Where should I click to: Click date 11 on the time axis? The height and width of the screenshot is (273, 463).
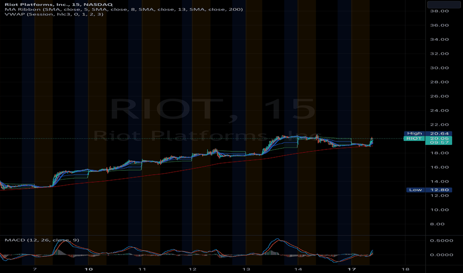(x=142, y=269)
